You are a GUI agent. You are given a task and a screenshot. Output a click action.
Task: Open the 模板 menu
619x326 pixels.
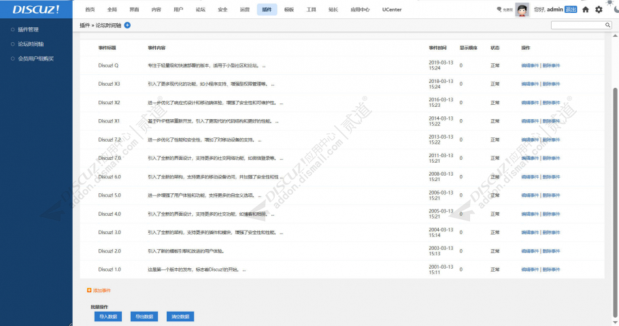coord(289,10)
